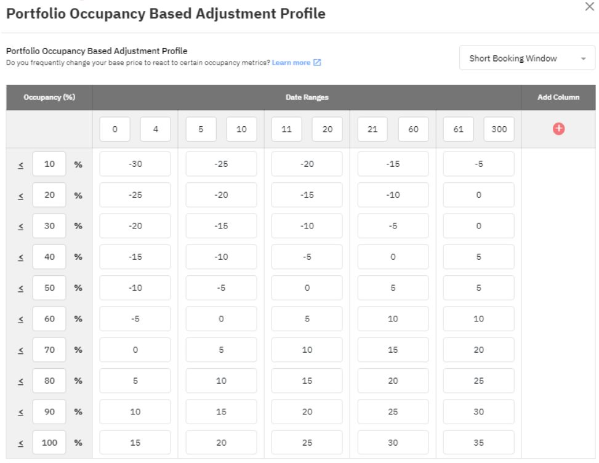Select the 35 adjustment value field
The image size is (599, 463).
(478, 443)
